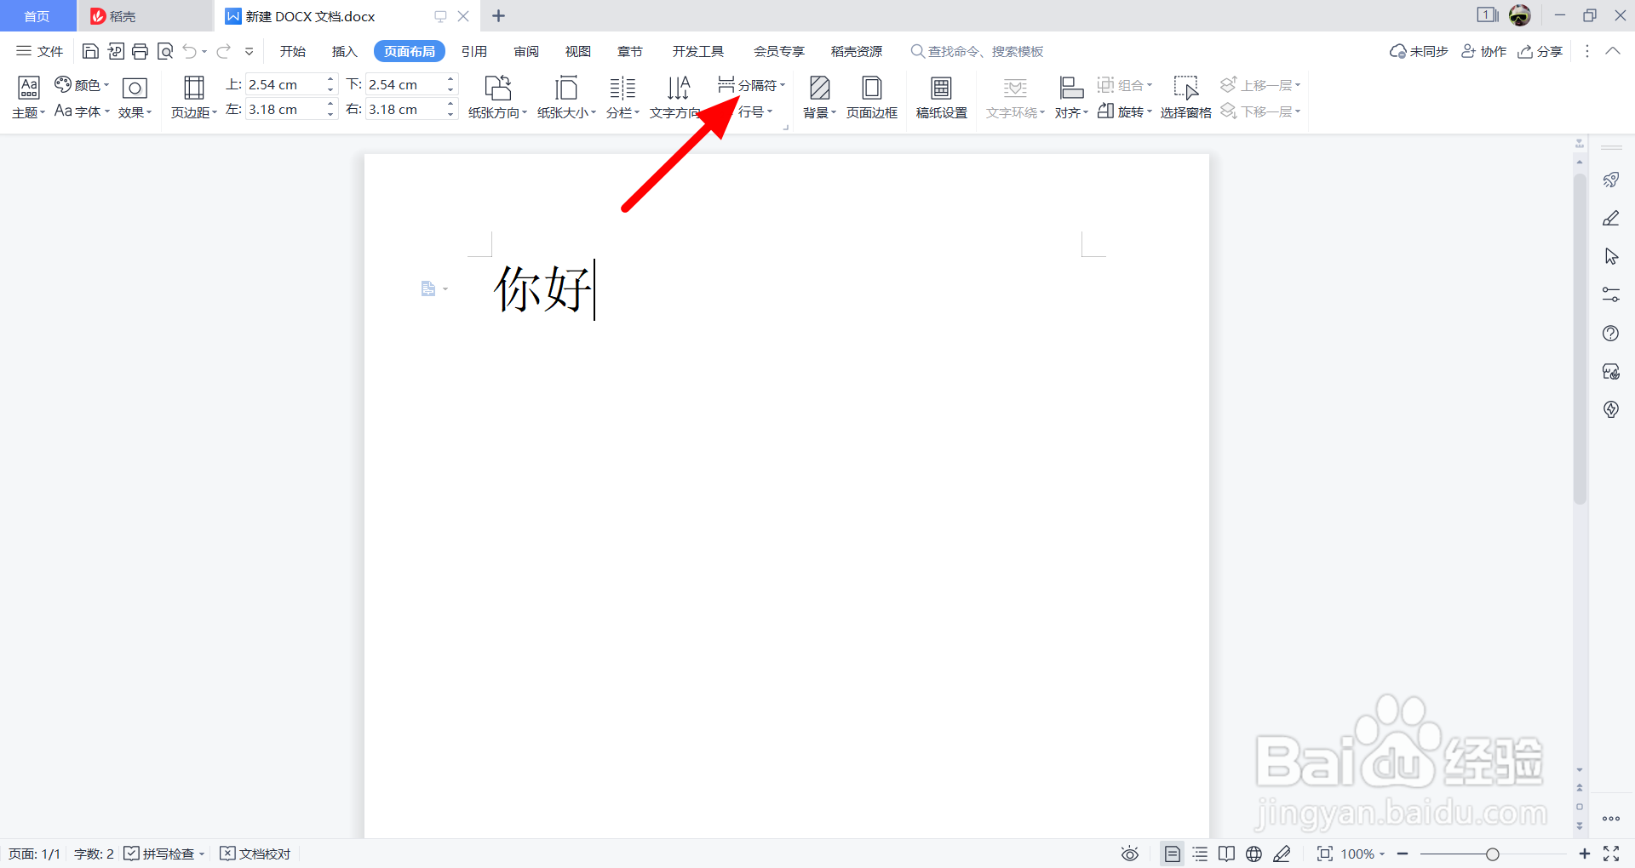Screen dimensions: 1635x868
Task: Click 协作 collaborate button
Action: pyautogui.click(x=1484, y=51)
